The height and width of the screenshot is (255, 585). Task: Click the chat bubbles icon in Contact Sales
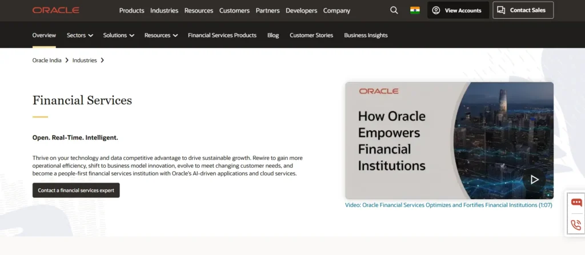click(501, 10)
